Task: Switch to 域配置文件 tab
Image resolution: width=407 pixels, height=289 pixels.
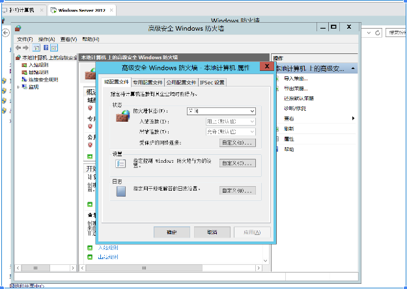Action: (117, 82)
